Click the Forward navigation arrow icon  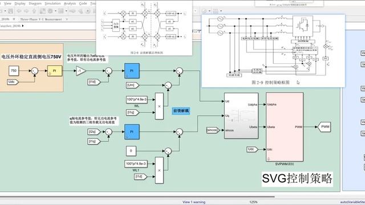click(26, 11)
